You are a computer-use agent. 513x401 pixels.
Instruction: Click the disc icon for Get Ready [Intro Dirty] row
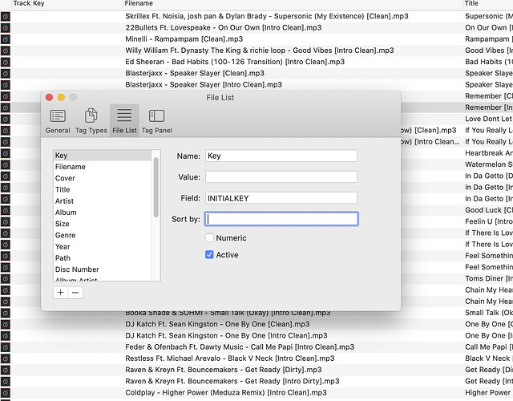pyautogui.click(x=6, y=382)
